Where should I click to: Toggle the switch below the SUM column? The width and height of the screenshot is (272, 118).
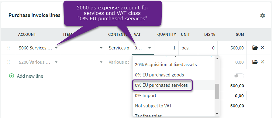(x=239, y=76)
